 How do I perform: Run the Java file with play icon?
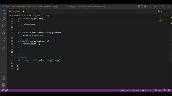pyautogui.click(x=159, y=11)
